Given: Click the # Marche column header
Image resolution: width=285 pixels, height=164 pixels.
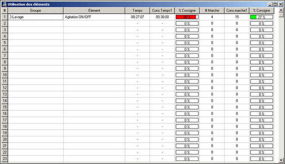Looking at the screenshot, I should (x=212, y=11).
